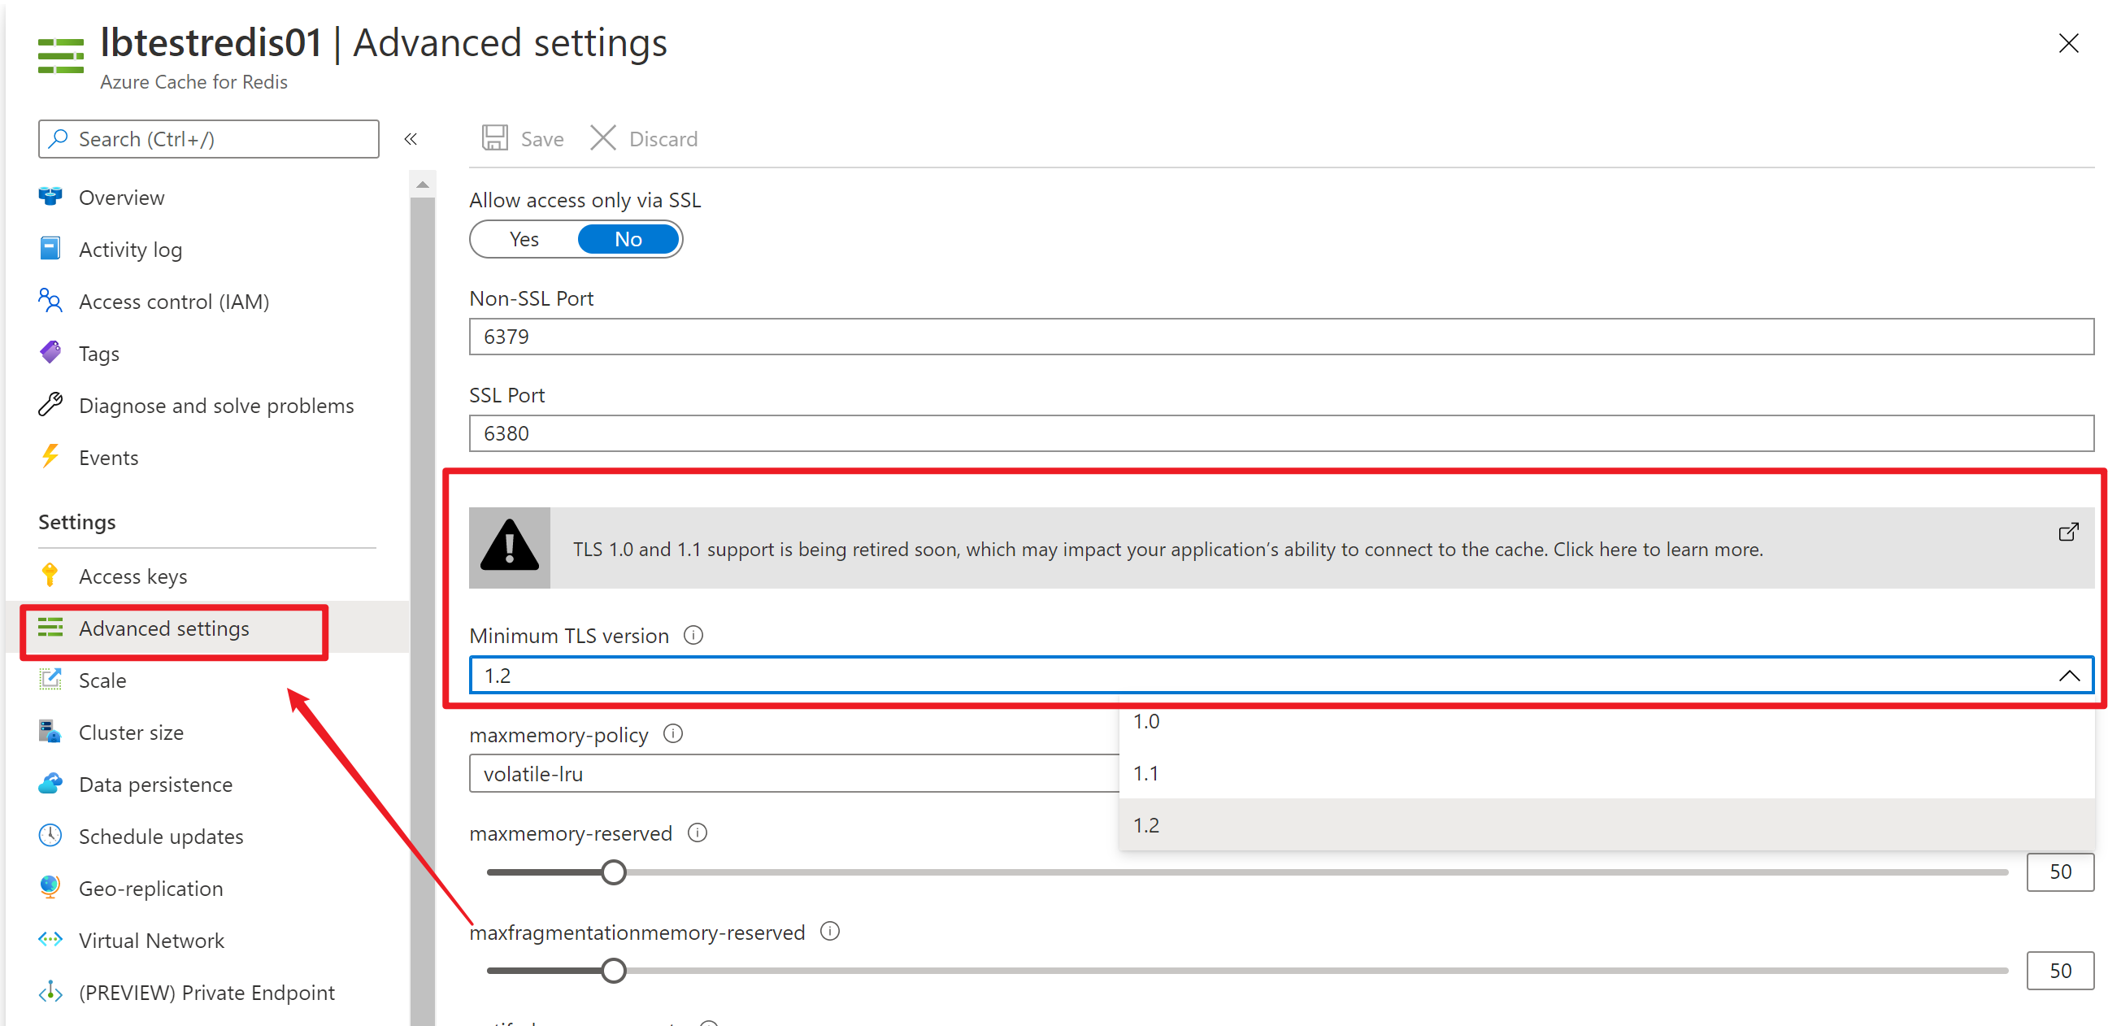Open the maxmemory-policy volatile-lru dropdown
Image resolution: width=2108 pixels, height=1026 pixels.
pos(793,774)
